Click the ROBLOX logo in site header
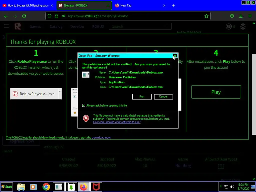This screenshot has width=256, height=192. coord(18,26)
